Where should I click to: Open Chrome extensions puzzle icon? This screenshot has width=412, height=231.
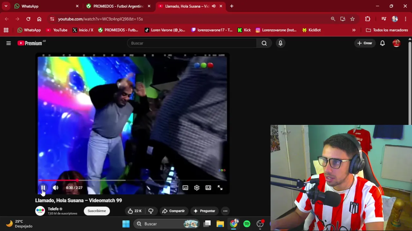(368, 19)
